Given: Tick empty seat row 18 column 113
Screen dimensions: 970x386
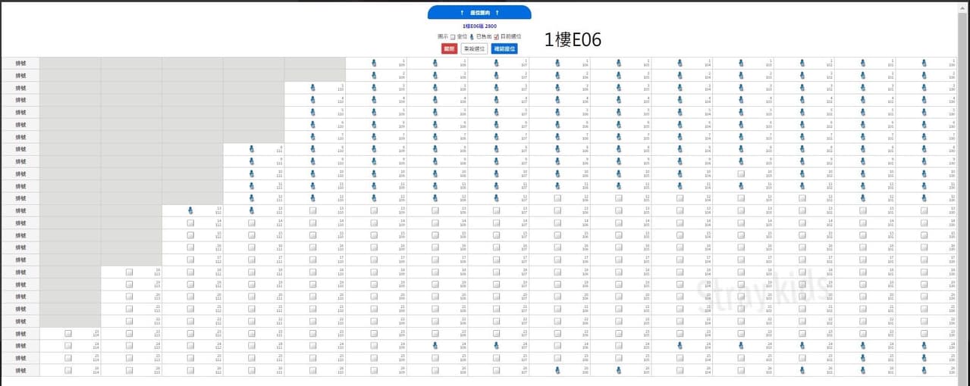Looking at the screenshot, I should [x=129, y=272].
